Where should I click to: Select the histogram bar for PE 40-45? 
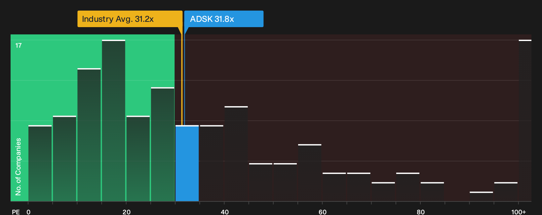[236, 154]
